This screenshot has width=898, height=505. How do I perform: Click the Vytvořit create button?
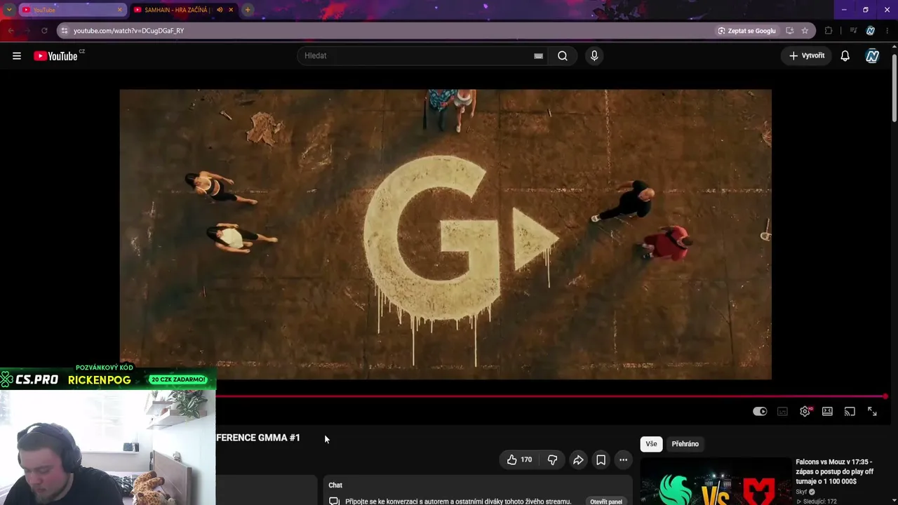click(x=807, y=56)
